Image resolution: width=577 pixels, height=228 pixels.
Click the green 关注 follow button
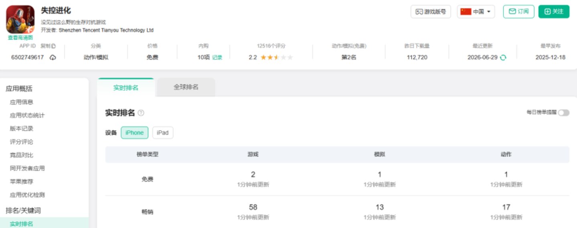click(554, 12)
